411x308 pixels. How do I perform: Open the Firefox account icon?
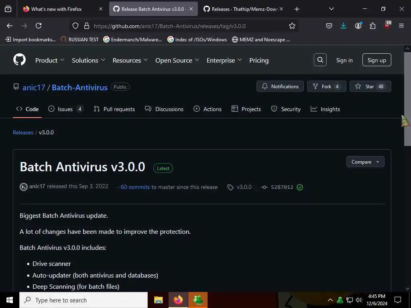click(358, 26)
